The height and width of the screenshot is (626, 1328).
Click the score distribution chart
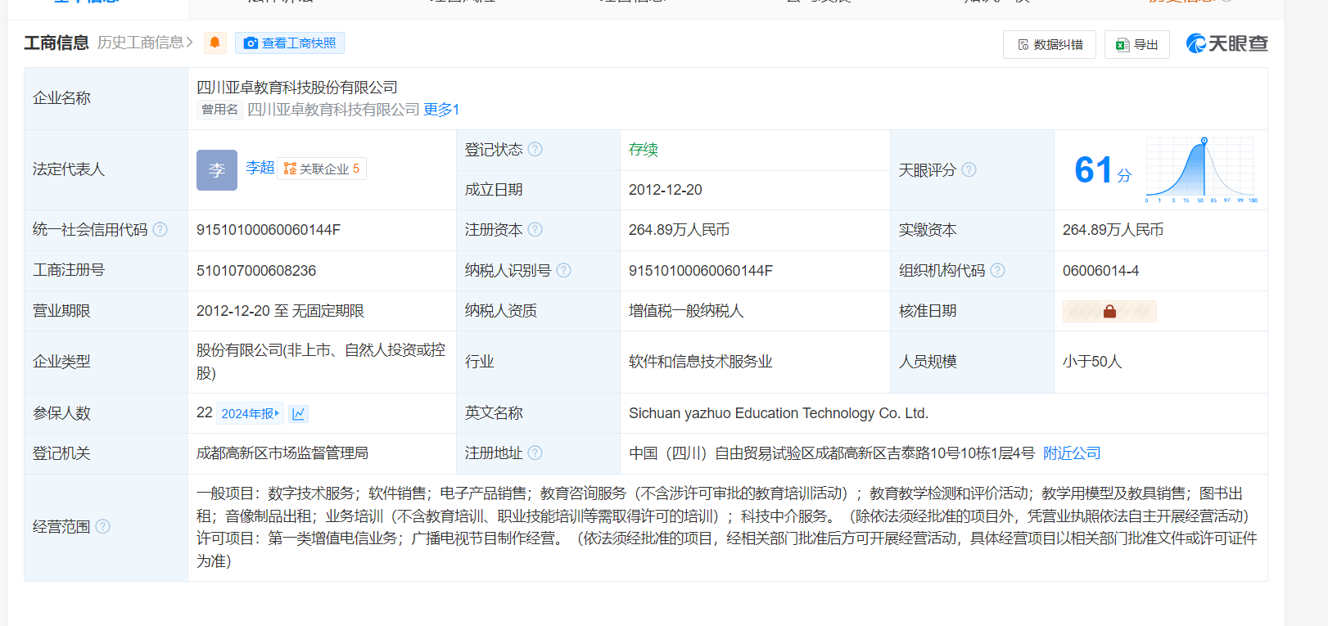coord(1201,169)
